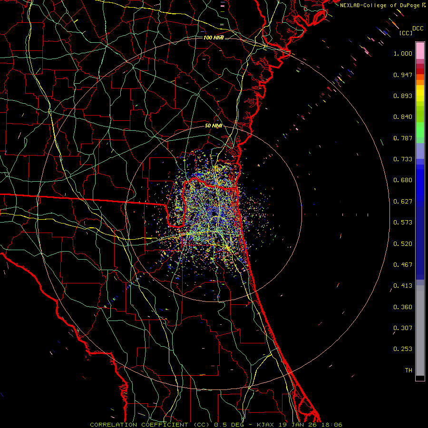Click the TH threshold label
This screenshot has height=428, width=428.
click(x=409, y=370)
